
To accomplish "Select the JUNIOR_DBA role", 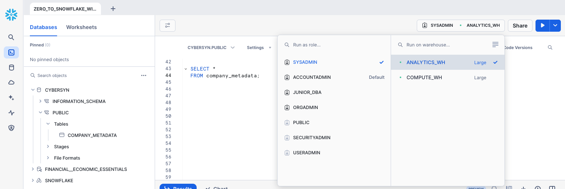I will 334,92.
